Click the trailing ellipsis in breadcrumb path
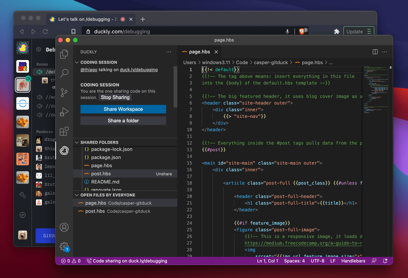 coord(331,63)
